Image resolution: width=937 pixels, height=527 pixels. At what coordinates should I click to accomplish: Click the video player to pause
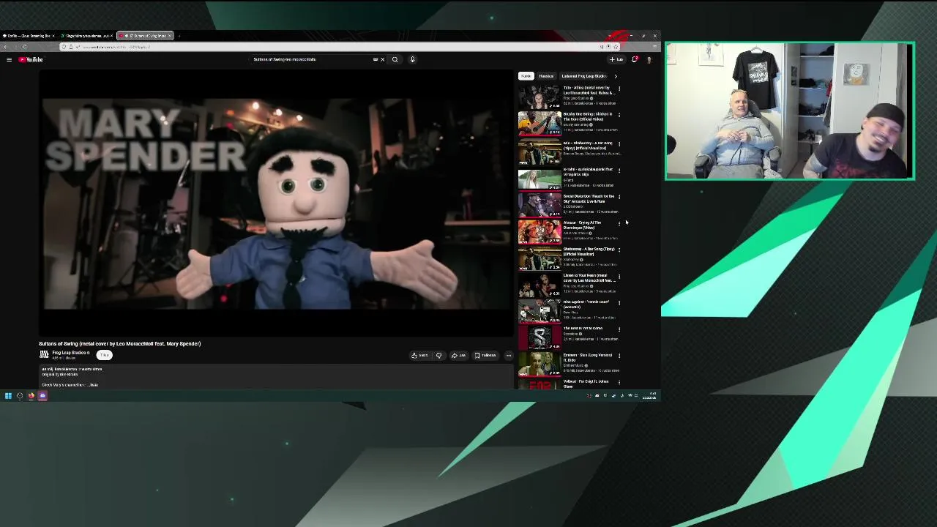click(x=277, y=203)
